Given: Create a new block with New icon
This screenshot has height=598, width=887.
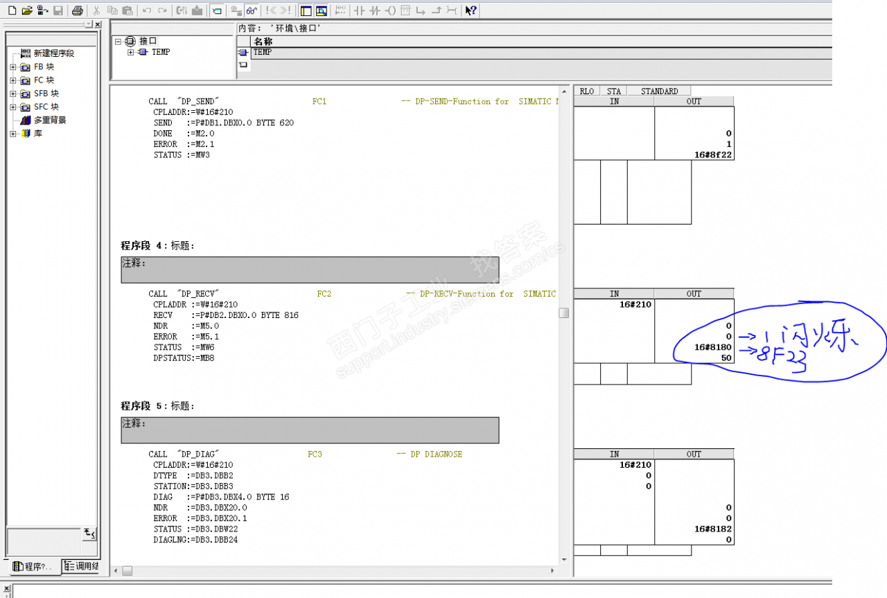Looking at the screenshot, I should pos(12,10).
